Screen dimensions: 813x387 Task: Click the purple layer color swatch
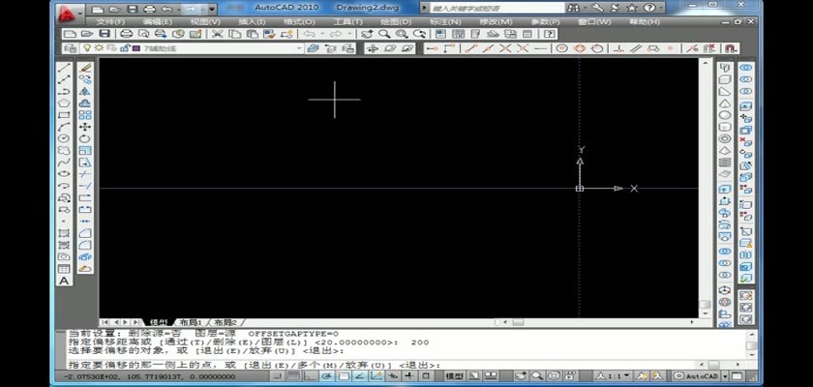pyautogui.click(x=135, y=48)
